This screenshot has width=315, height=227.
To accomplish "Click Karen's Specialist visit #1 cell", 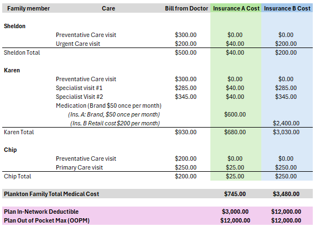I will pyautogui.click(x=79, y=88).
